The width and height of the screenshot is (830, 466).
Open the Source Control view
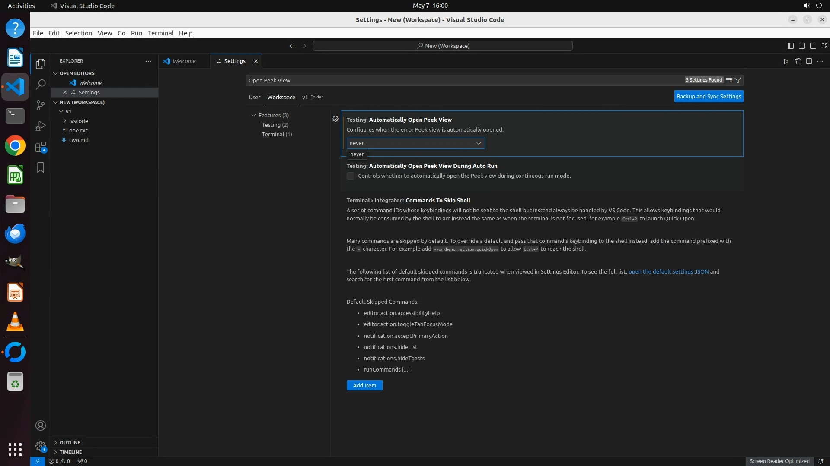click(x=41, y=105)
